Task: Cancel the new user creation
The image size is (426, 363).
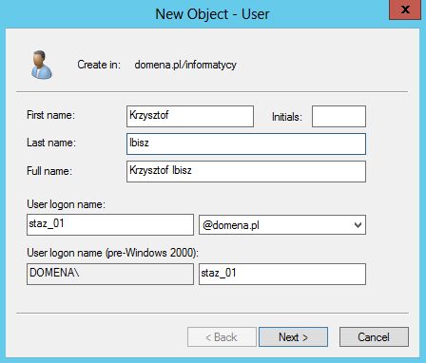Action: pyautogui.click(x=374, y=337)
